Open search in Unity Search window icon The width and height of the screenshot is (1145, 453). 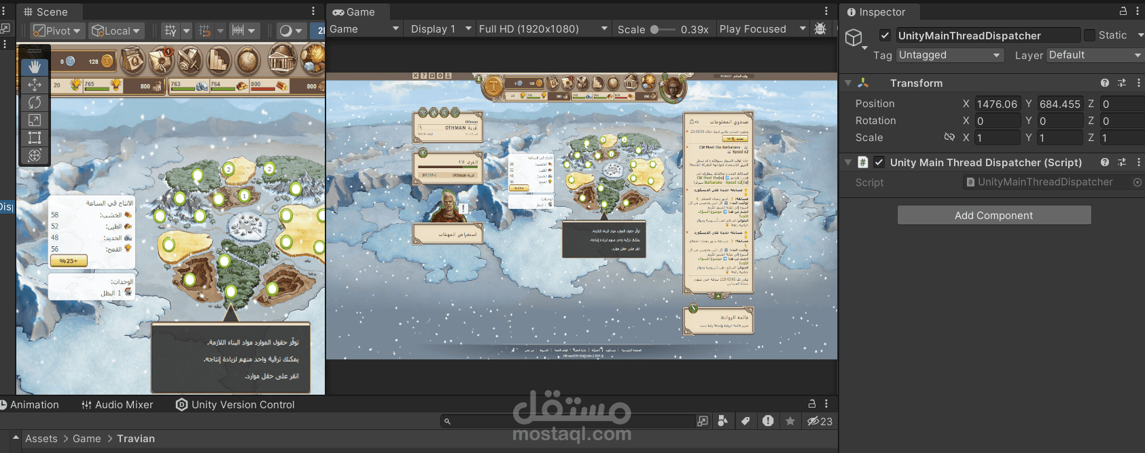(x=703, y=421)
